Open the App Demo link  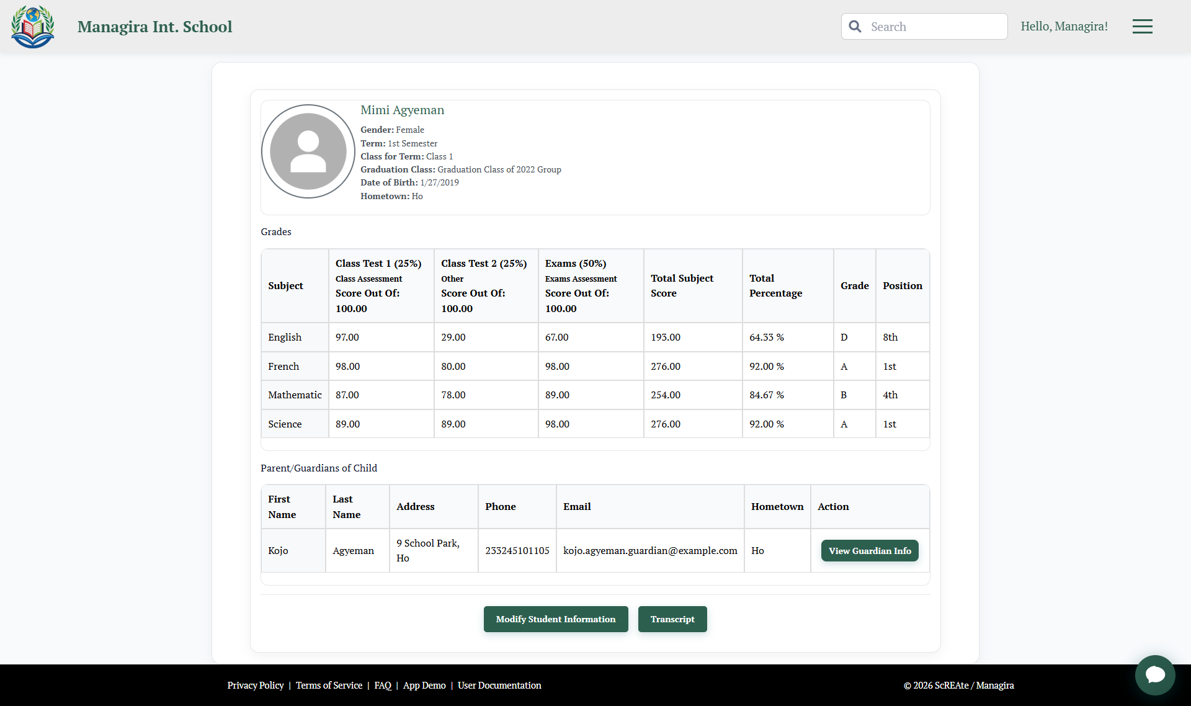(x=424, y=686)
